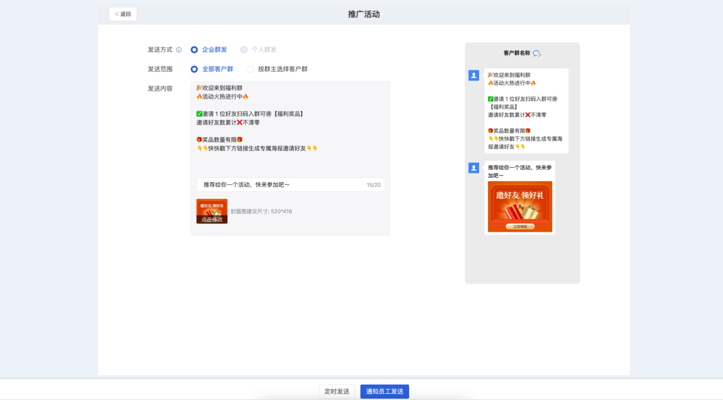Viewport: 723px width, 400px height.
Task: Click the 推广活动 page title
Action: pos(364,14)
